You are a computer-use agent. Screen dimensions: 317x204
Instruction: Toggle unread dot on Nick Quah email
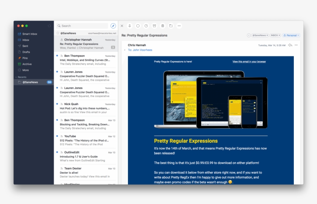click(57, 104)
